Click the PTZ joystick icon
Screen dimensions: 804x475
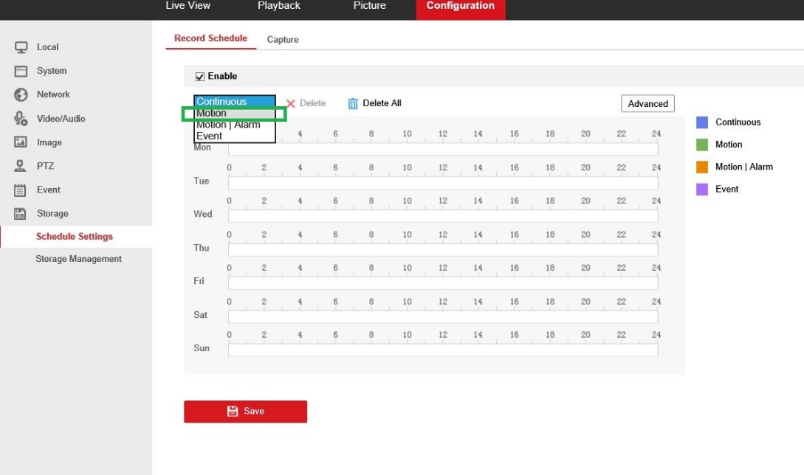tap(20, 165)
